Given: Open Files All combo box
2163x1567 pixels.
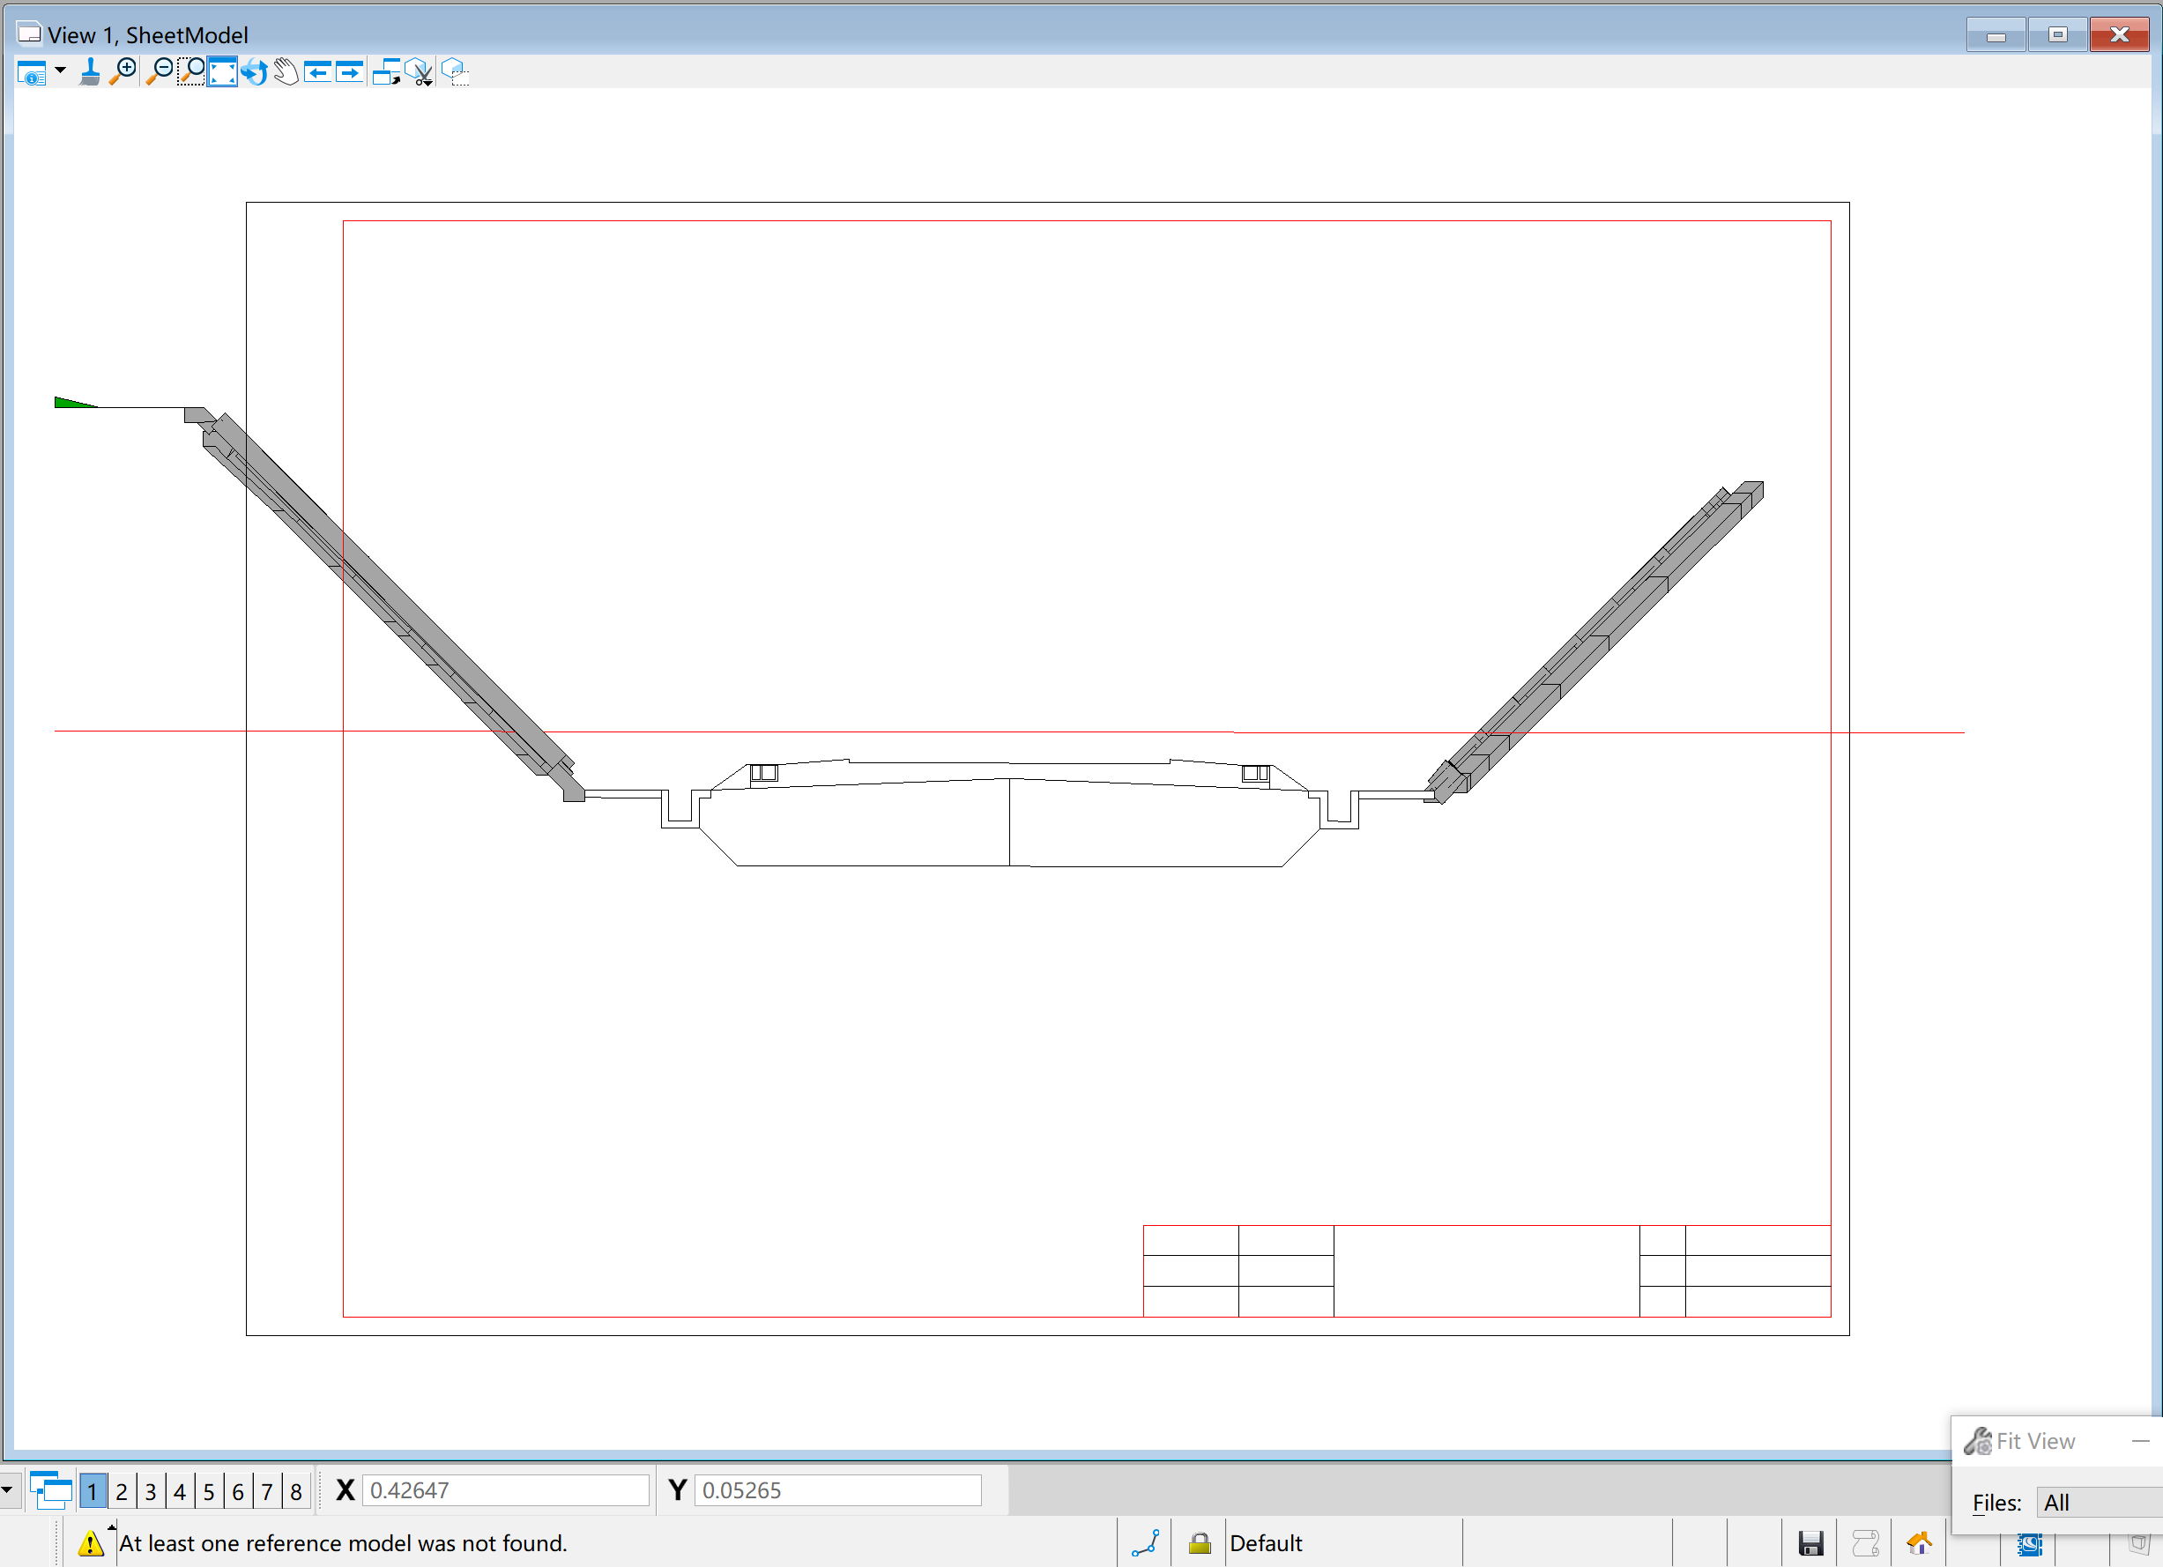Looking at the screenshot, I should pyautogui.click(x=2098, y=1502).
